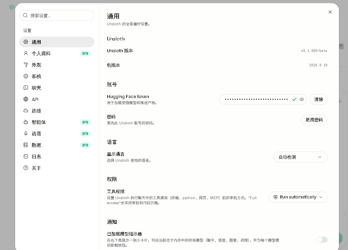348x250 pixels.
Task: Open the 智能体 settings section
Action: tap(57, 122)
